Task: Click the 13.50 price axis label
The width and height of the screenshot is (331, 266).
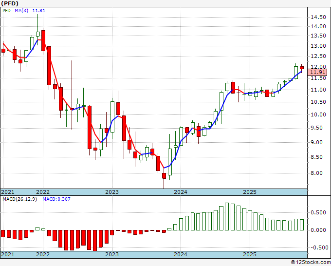Action: pos(318,36)
